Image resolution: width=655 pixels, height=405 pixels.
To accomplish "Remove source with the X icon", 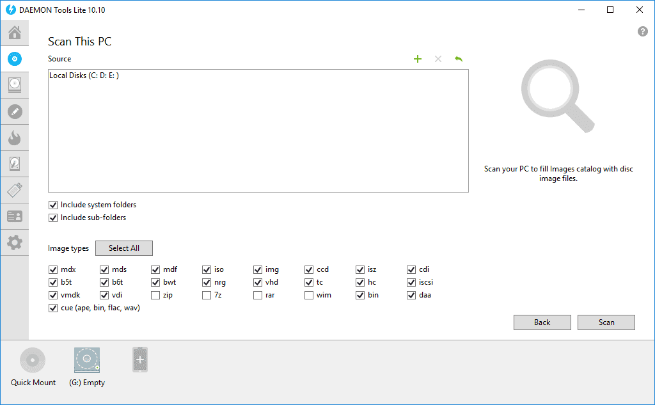I will [x=438, y=59].
